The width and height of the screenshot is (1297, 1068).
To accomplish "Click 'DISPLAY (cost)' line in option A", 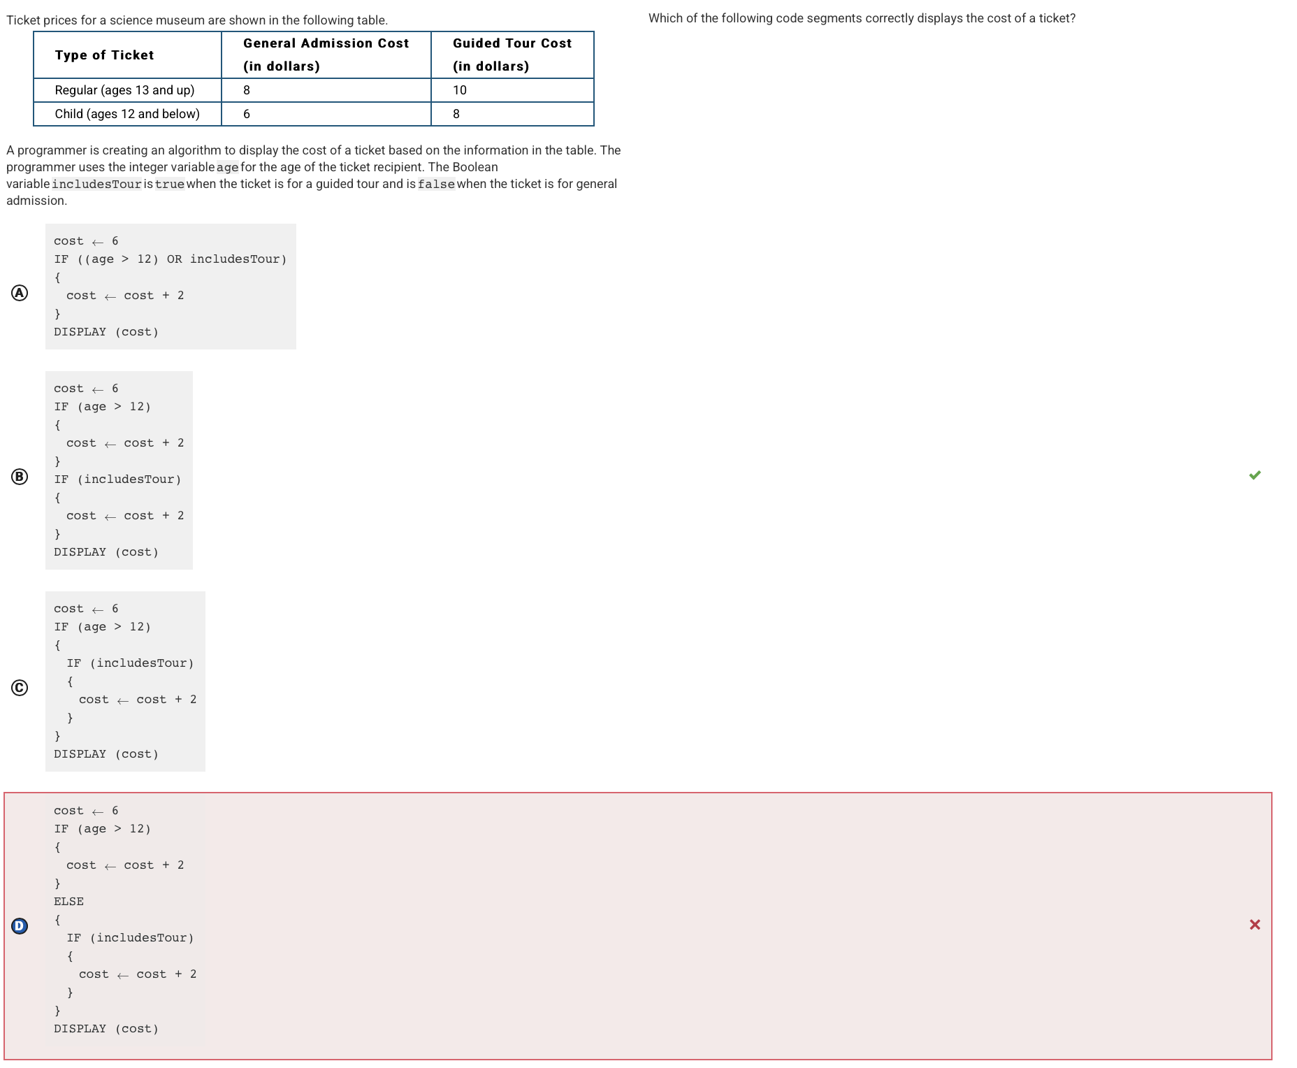I will pyautogui.click(x=106, y=332).
